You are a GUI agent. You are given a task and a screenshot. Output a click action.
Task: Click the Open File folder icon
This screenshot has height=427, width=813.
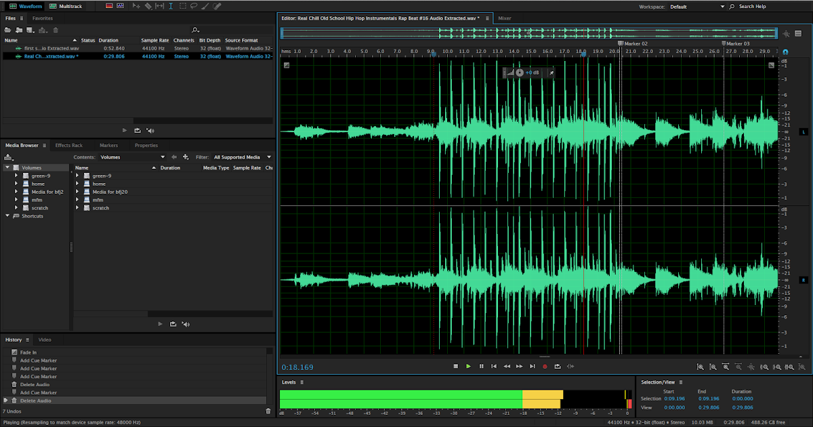8,30
